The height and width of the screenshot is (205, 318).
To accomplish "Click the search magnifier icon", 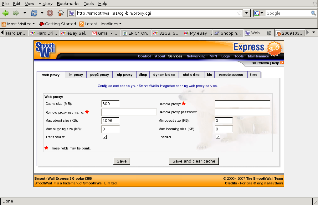I will [313, 13].
